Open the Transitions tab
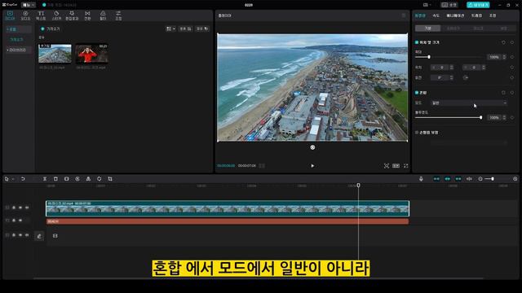The height and width of the screenshot is (293, 522). (87, 15)
